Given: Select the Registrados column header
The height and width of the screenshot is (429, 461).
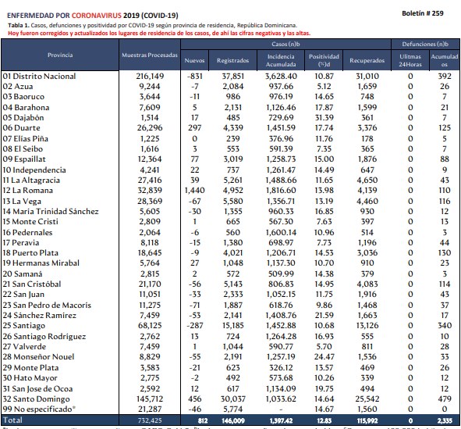Looking at the screenshot, I should click(x=233, y=60).
